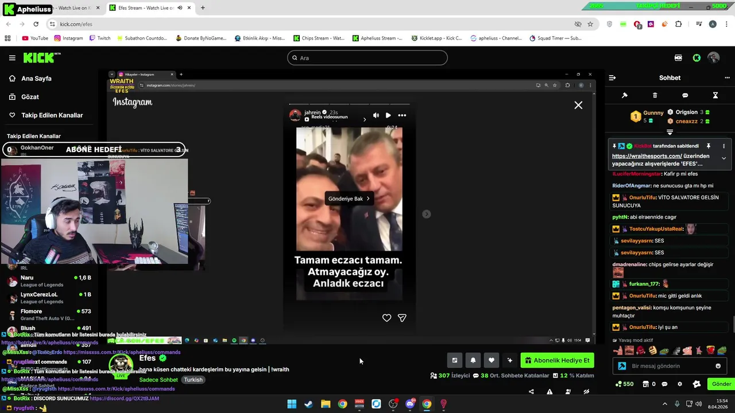Viewport: 735px width, 413px height.
Task: Open the Kick hamburger menu
Action: (12, 58)
